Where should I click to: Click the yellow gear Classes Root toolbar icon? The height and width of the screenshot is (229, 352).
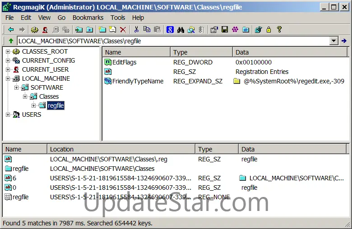35,29
